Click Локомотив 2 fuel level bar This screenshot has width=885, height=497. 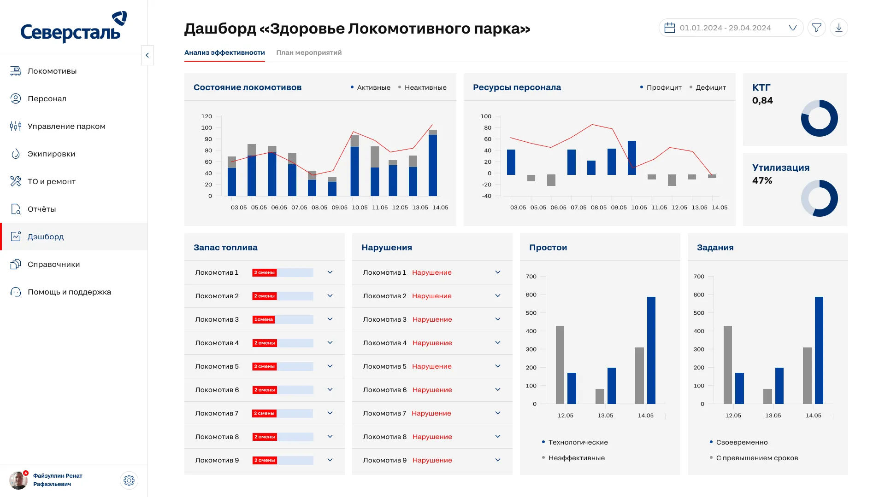tap(283, 296)
